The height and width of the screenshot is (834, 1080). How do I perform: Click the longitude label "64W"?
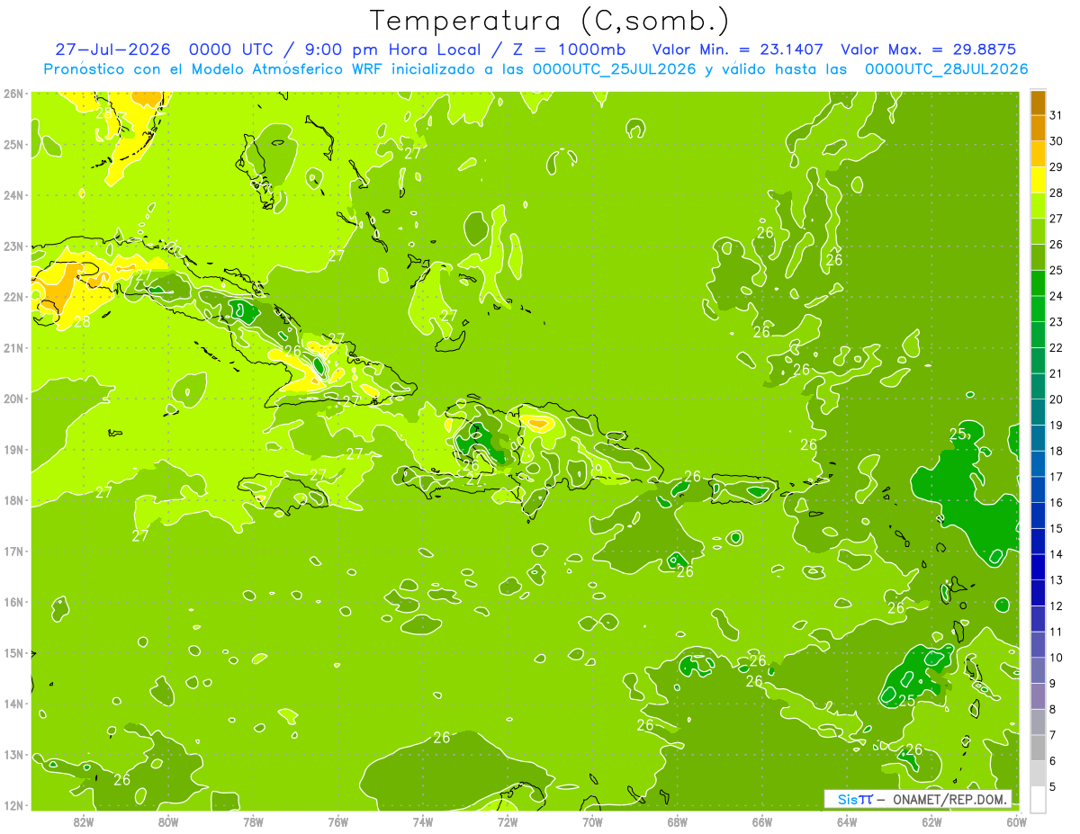point(847,821)
